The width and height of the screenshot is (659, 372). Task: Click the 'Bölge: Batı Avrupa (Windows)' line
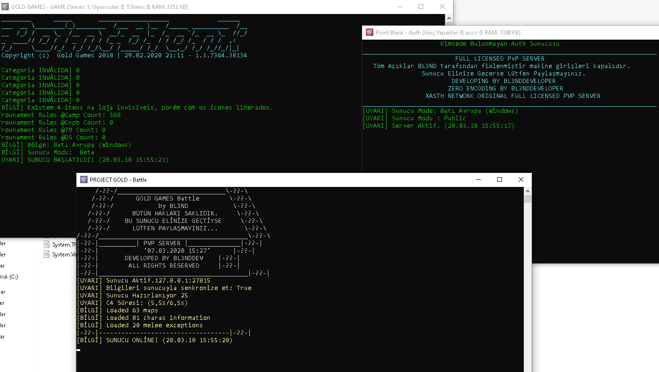coord(66,145)
